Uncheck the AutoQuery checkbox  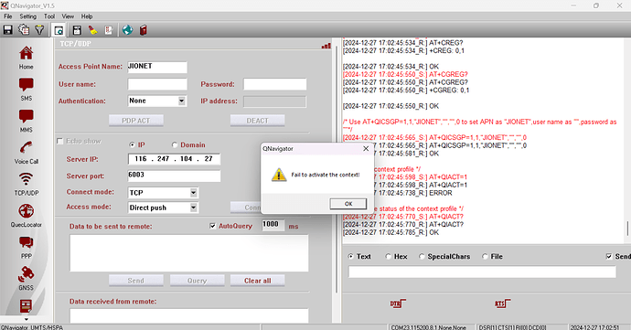point(212,226)
